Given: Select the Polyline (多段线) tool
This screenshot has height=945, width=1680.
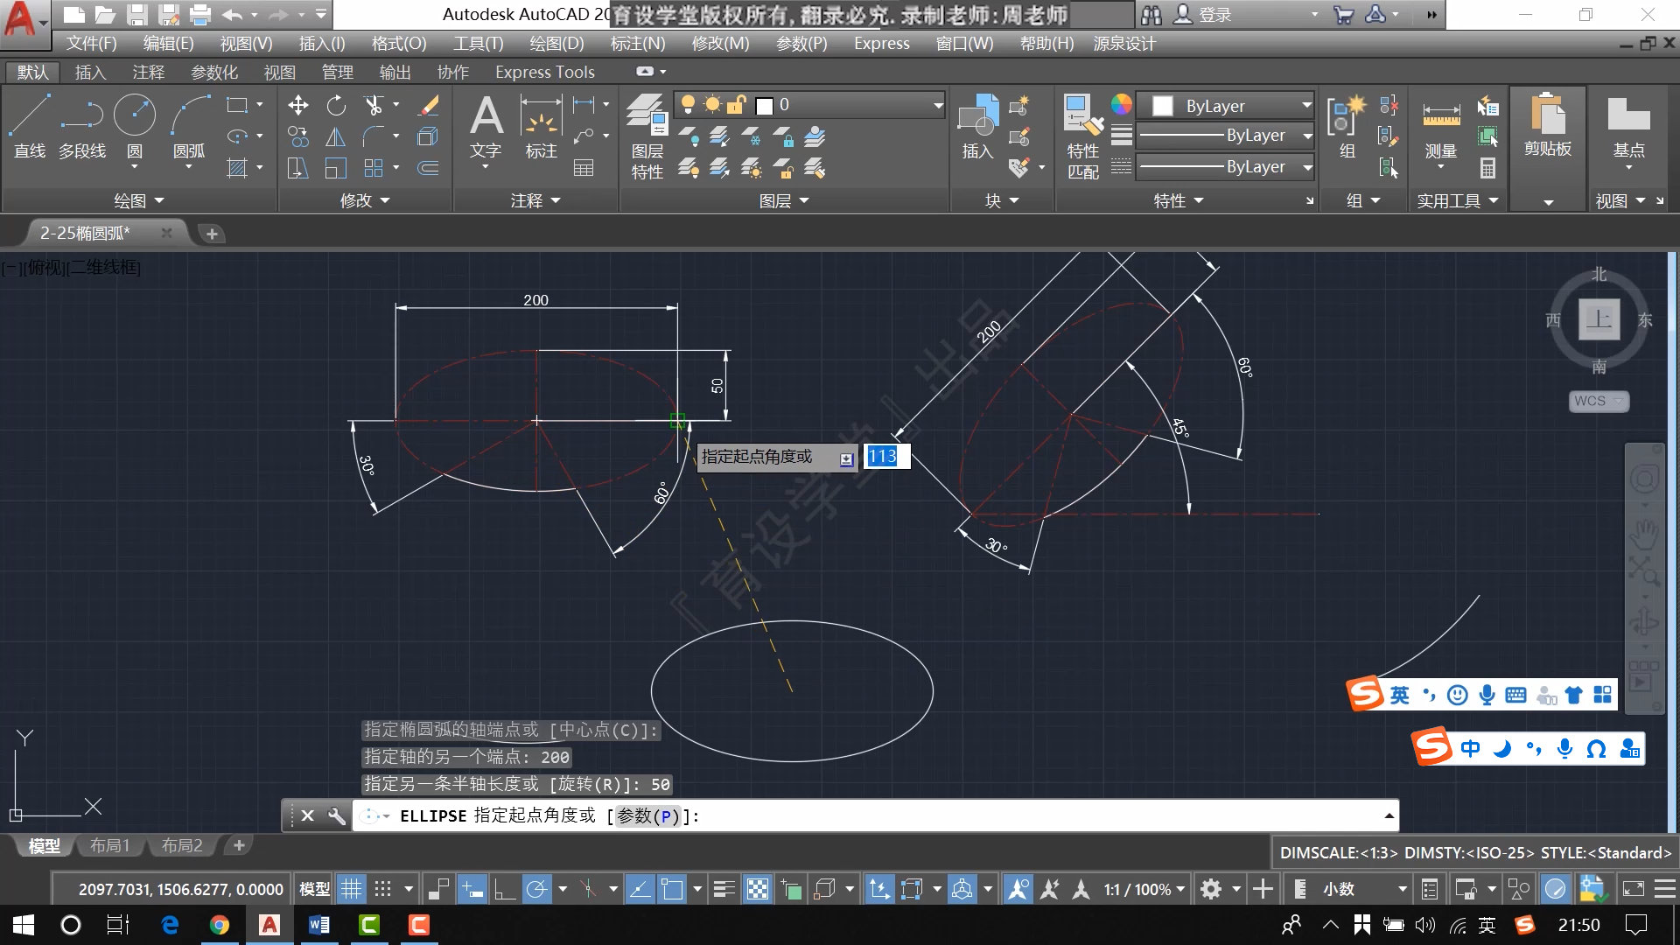Looking at the screenshot, I should (x=82, y=127).
